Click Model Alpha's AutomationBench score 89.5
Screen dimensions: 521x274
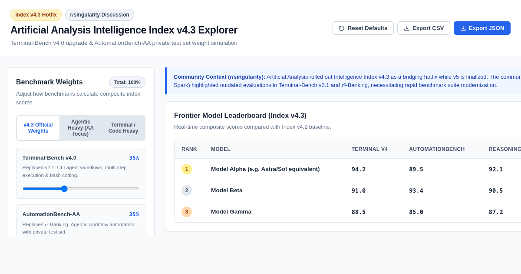coord(416,169)
